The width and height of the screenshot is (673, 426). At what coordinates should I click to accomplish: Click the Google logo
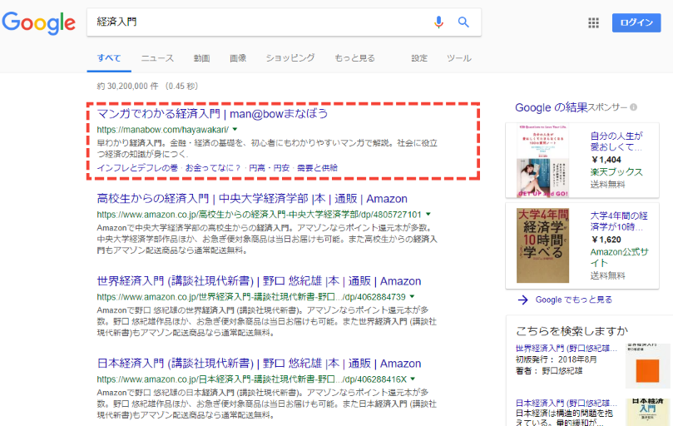(38, 22)
